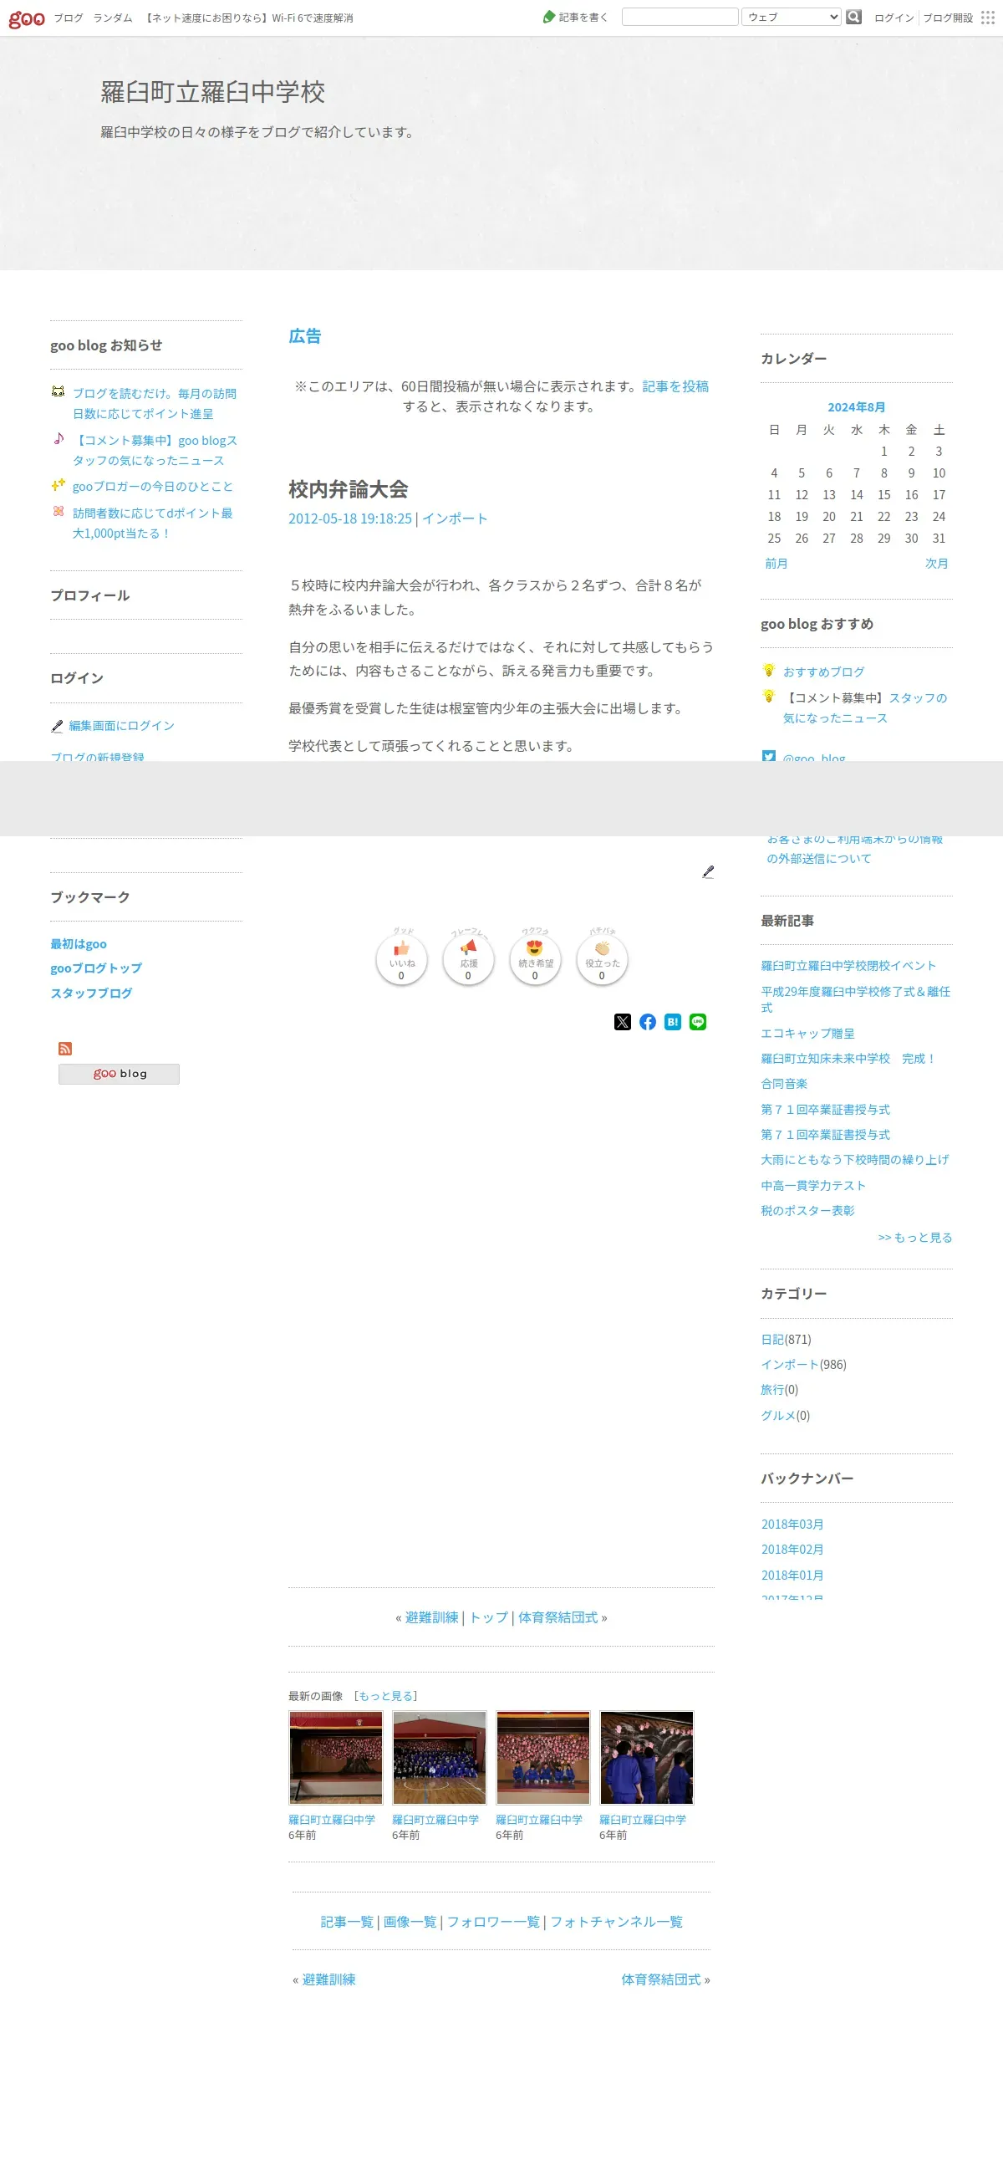Click the 役立った clapping reaction button
Image resolution: width=1003 pixels, height=2181 pixels.
click(602, 960)
